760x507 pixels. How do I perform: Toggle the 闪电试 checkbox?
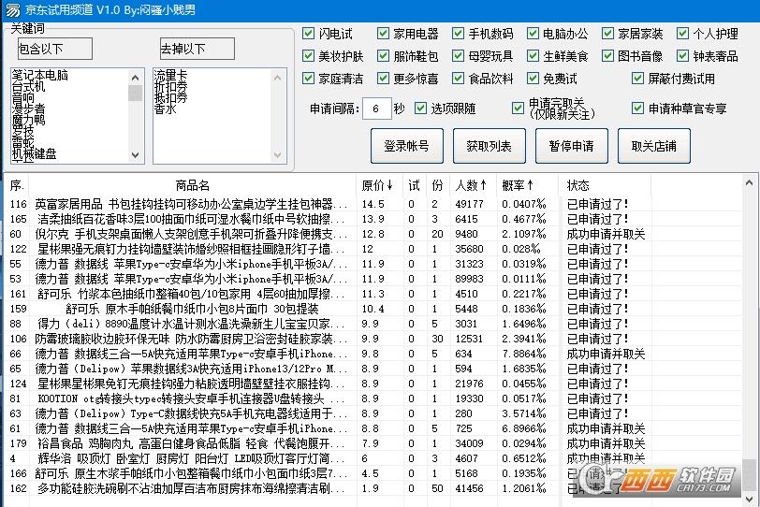pyautogui.click(x=308, y=34)
